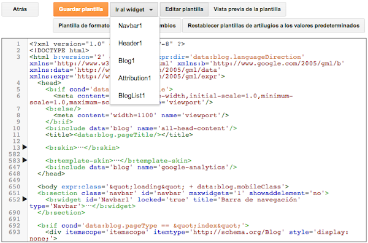Screen dimensions: 368x243
Task: Click the b:if pageType index line
Action: 143,226
